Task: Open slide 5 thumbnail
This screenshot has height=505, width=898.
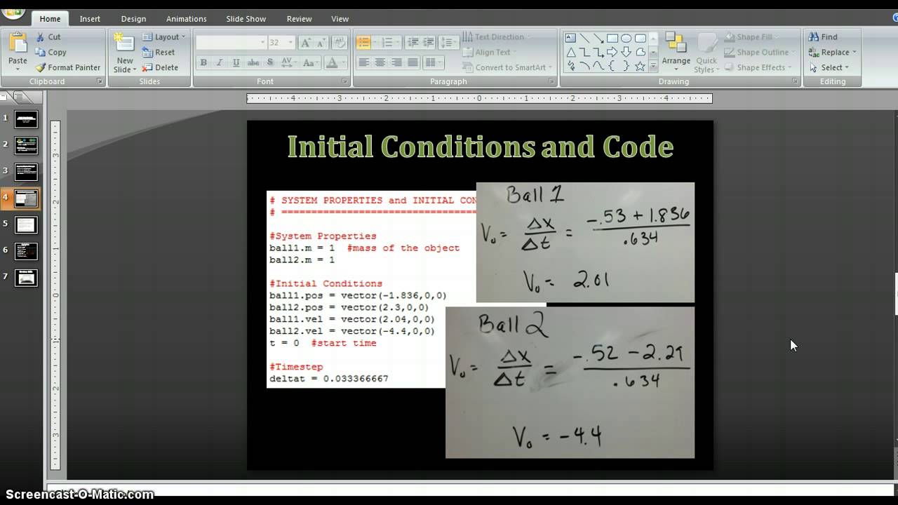Action: coord(26,224)
